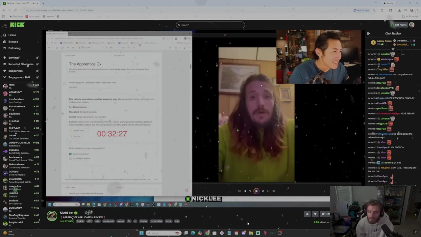Open Microsoft Edge from taskbar
Viewport: 421px width, 237px height.
(193, 233)
